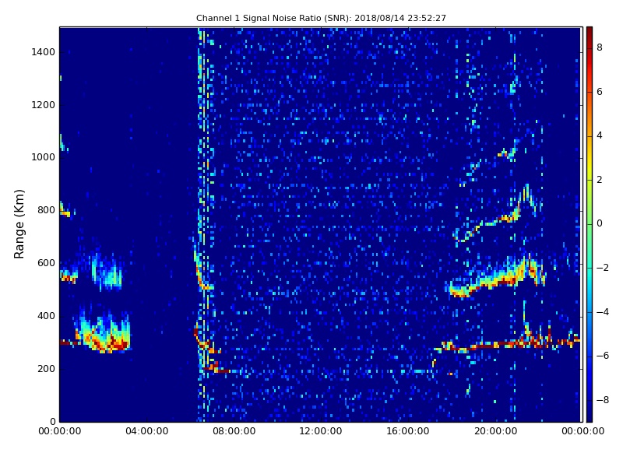Click the leftmost 00:00:00 time label
The width and height of the screenshot is (623, 467).
click(x=60, y=431)
